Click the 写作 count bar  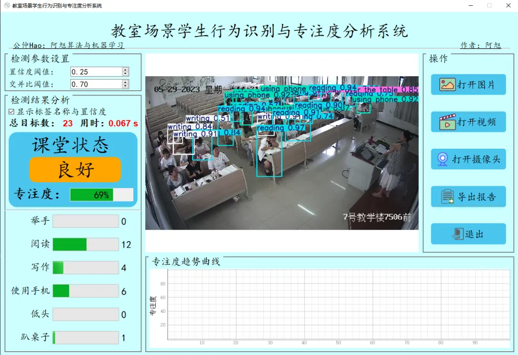[86, 267]
